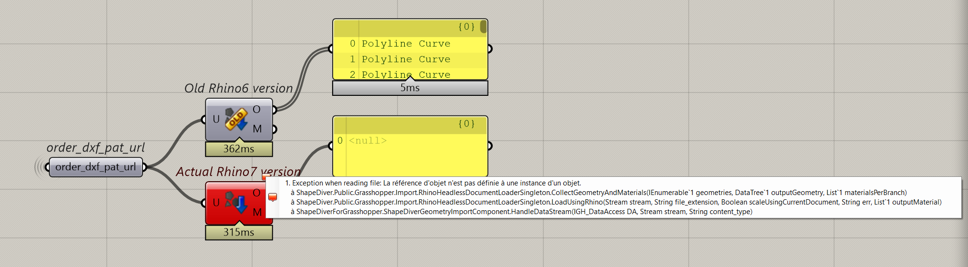Click the U input of the red import component
Viewport: 968px width, 267px height.
click(216, 203)
